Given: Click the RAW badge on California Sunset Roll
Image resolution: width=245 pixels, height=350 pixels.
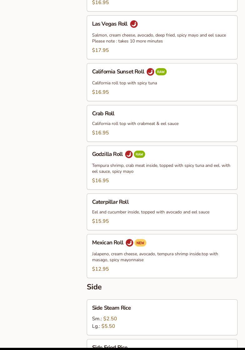Looking at the screenshot, I should tap(161, 72).
